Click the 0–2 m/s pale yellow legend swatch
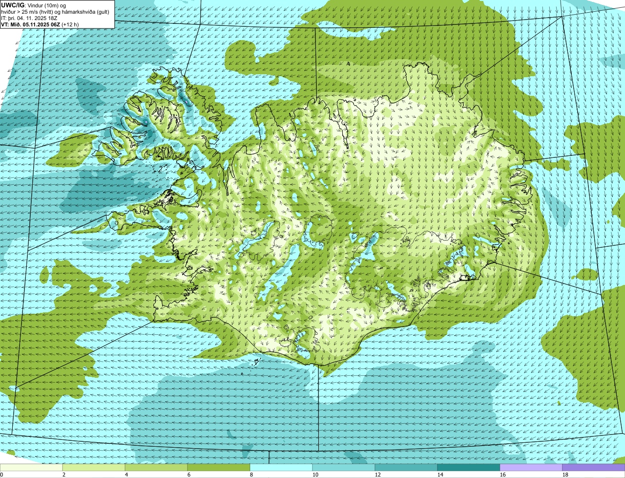 [x=31, y=468]
